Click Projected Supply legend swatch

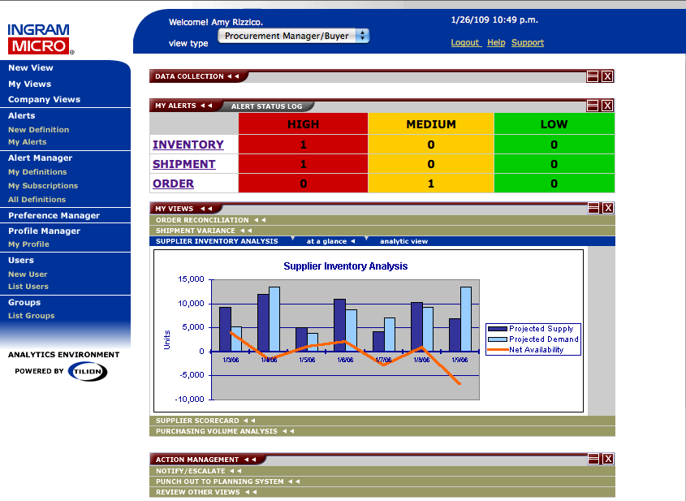[x=498, y=329]
